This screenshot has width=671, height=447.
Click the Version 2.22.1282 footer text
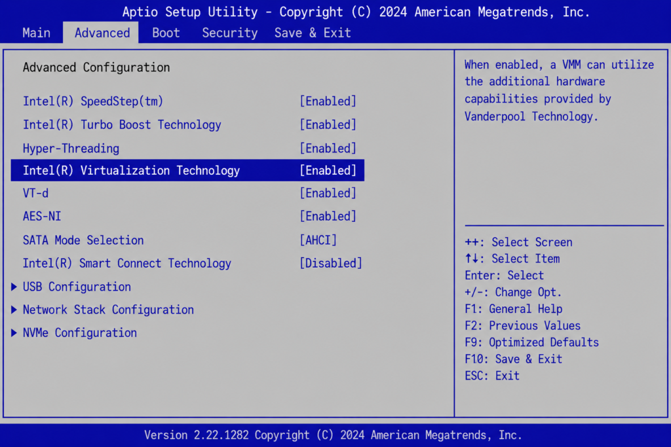(x=333, y=435)
